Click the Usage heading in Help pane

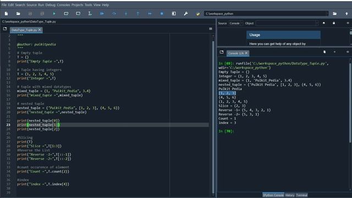[255, 35]
